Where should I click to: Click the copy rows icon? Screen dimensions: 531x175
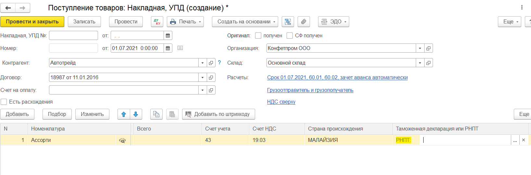pyautogui.click(x=156, y=114)
